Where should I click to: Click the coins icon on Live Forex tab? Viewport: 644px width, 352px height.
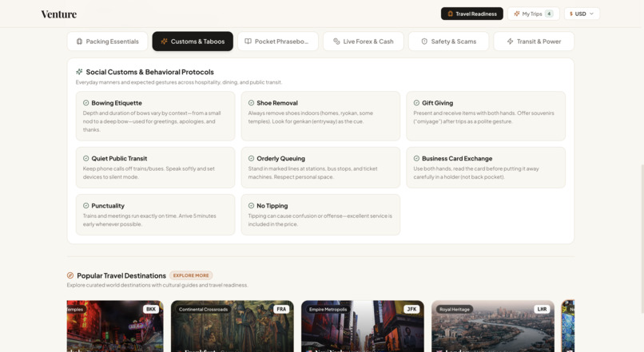pyautogui.click(x=336, y=42)
